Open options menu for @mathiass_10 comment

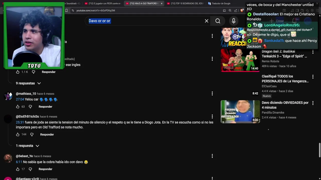click(212, 93)
